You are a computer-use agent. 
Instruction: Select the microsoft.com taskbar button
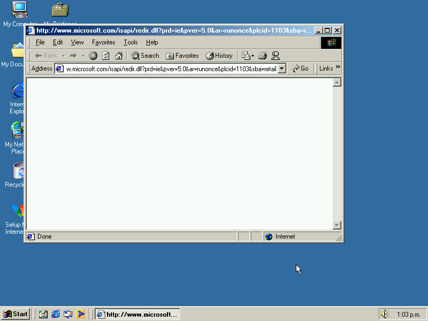(137, 314)
